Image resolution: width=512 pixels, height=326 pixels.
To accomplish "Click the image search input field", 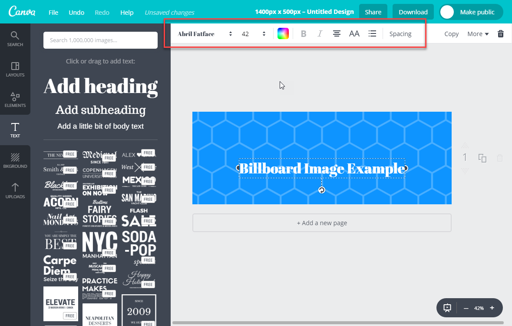I will [100, 40].
